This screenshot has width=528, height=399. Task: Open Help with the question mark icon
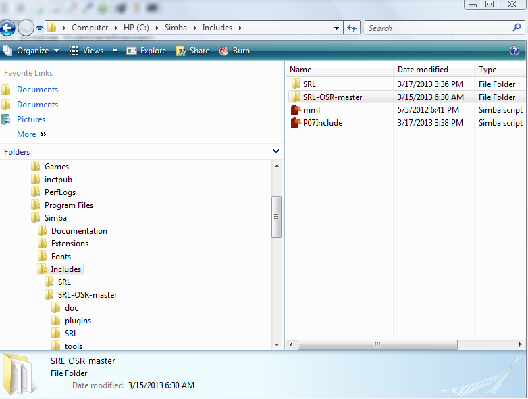[x=514, y=51]
